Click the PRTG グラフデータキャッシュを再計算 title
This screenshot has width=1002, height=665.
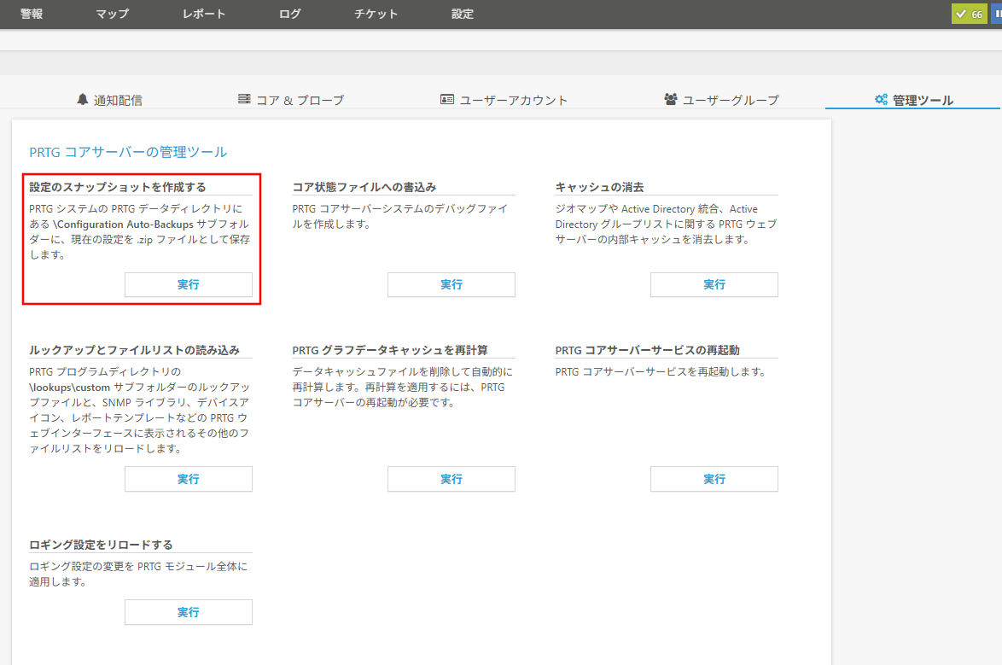pos(390,350)
